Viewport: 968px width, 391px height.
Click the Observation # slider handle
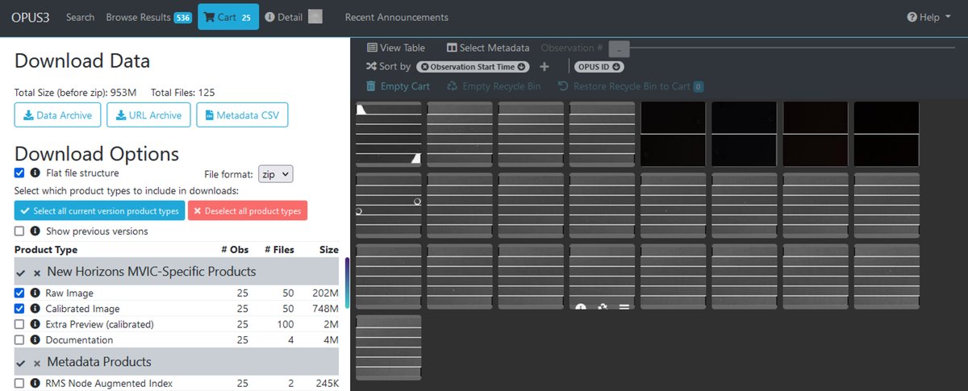[619, 48]
